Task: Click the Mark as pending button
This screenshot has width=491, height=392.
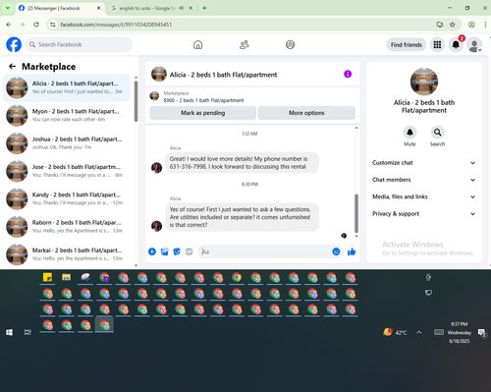Action: tap(203, 113)
